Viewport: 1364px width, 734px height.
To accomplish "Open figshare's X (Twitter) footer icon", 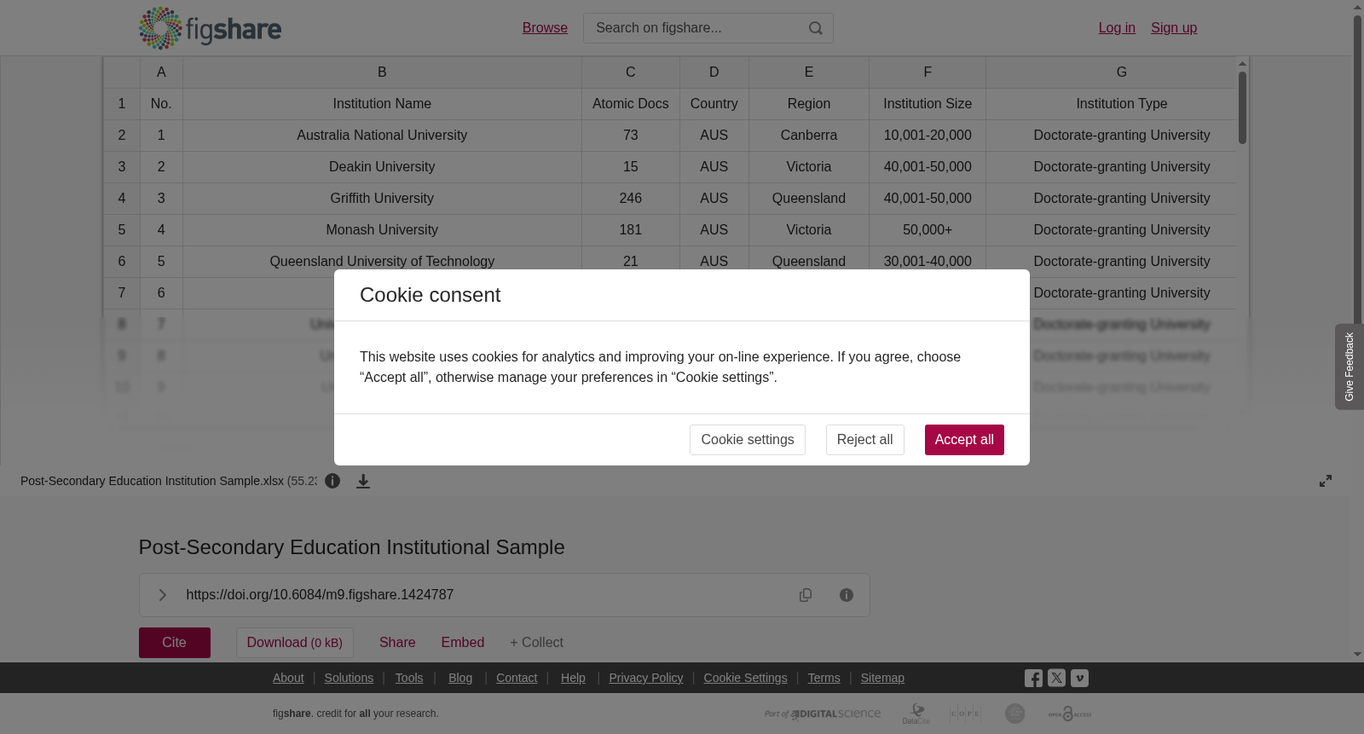I will point(1056,678).
